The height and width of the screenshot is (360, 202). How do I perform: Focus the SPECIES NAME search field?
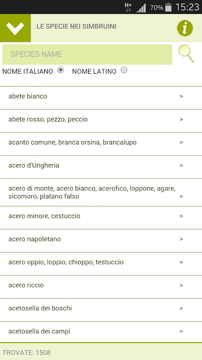pyautogui.click(x=87, y=54)
